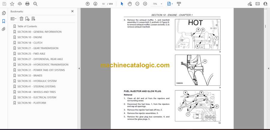270x130 pixels.
Task: Click the vertical scrollbar thumb
Action: tap(265, 26)
